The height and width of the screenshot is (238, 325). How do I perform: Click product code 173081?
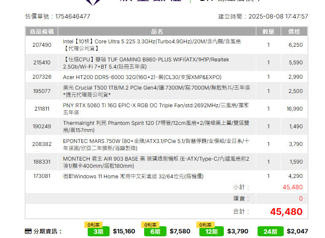pos(42,176)
